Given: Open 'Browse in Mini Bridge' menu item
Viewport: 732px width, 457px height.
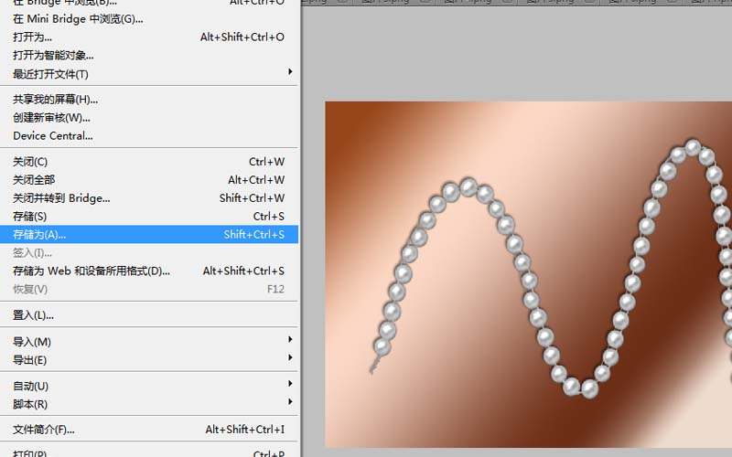Looking at the screenshot, I should tap(149, 19).
